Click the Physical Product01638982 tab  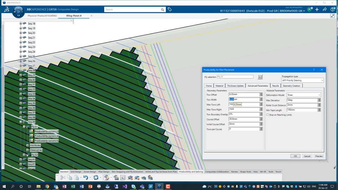click(42, 16)
